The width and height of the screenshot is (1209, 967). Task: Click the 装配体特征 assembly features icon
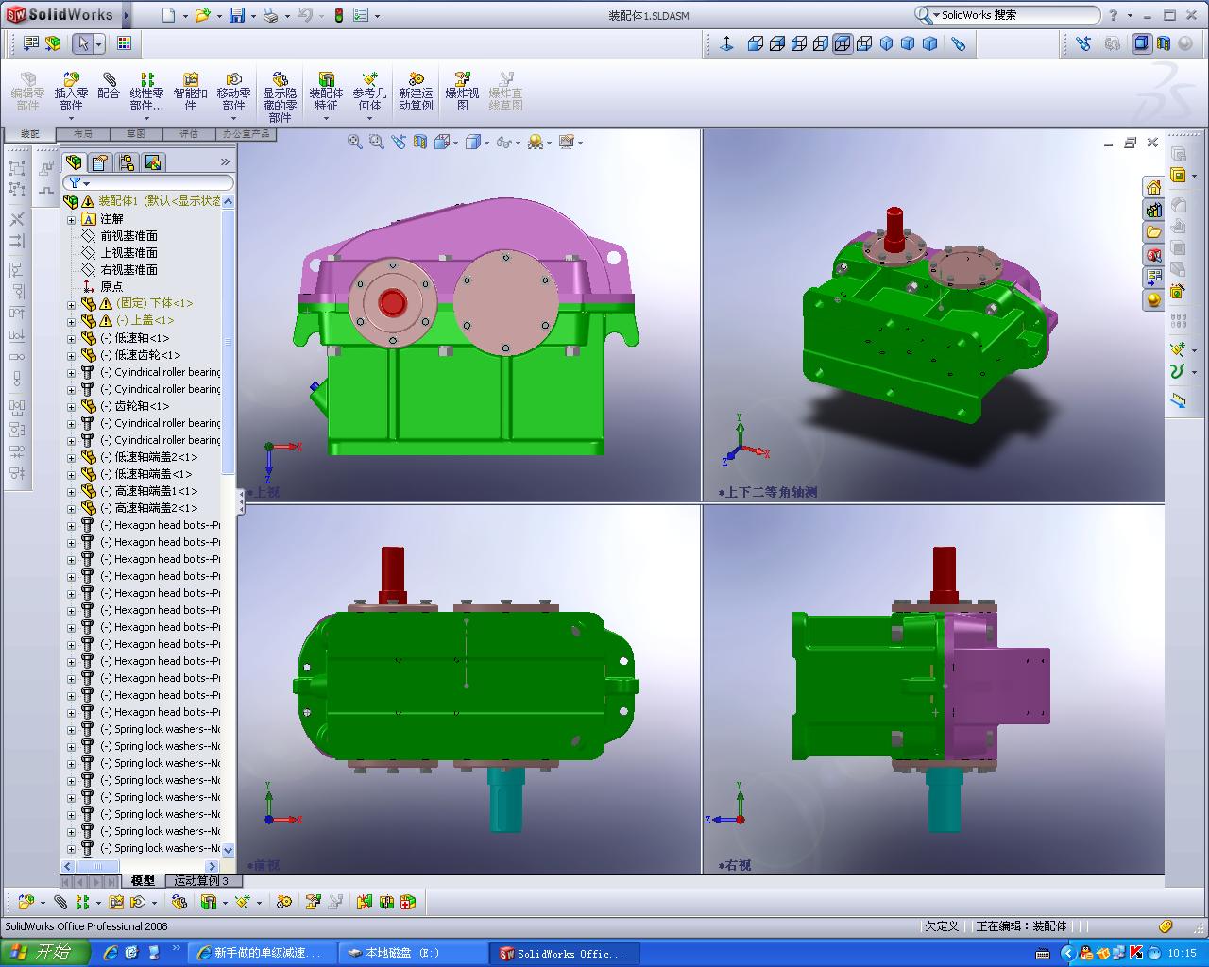click(x=326, y=92)
